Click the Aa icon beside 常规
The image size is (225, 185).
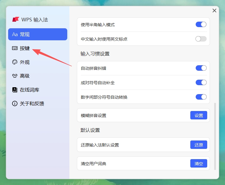(x=15, y=34)
